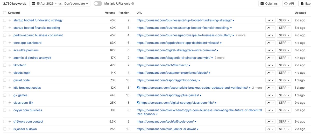Tick the checkbox for pedrovazpaulo business consultant
The height and width of the screenshot is (134, 311).
[x=5, y=35]
